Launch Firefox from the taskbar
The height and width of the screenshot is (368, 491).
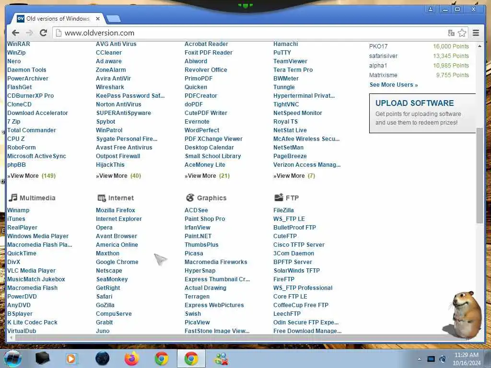click(132, 358)
